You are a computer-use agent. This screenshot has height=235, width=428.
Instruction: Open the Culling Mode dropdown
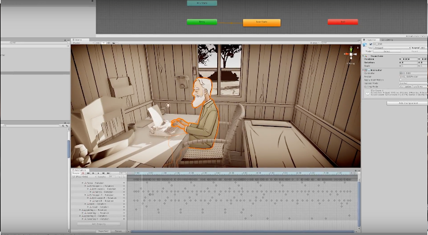[413, 87]
